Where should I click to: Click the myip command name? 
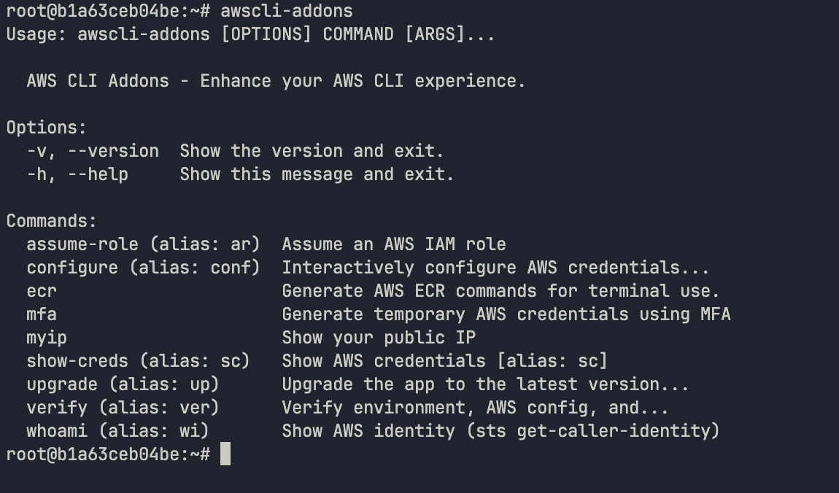pos(47,337)
